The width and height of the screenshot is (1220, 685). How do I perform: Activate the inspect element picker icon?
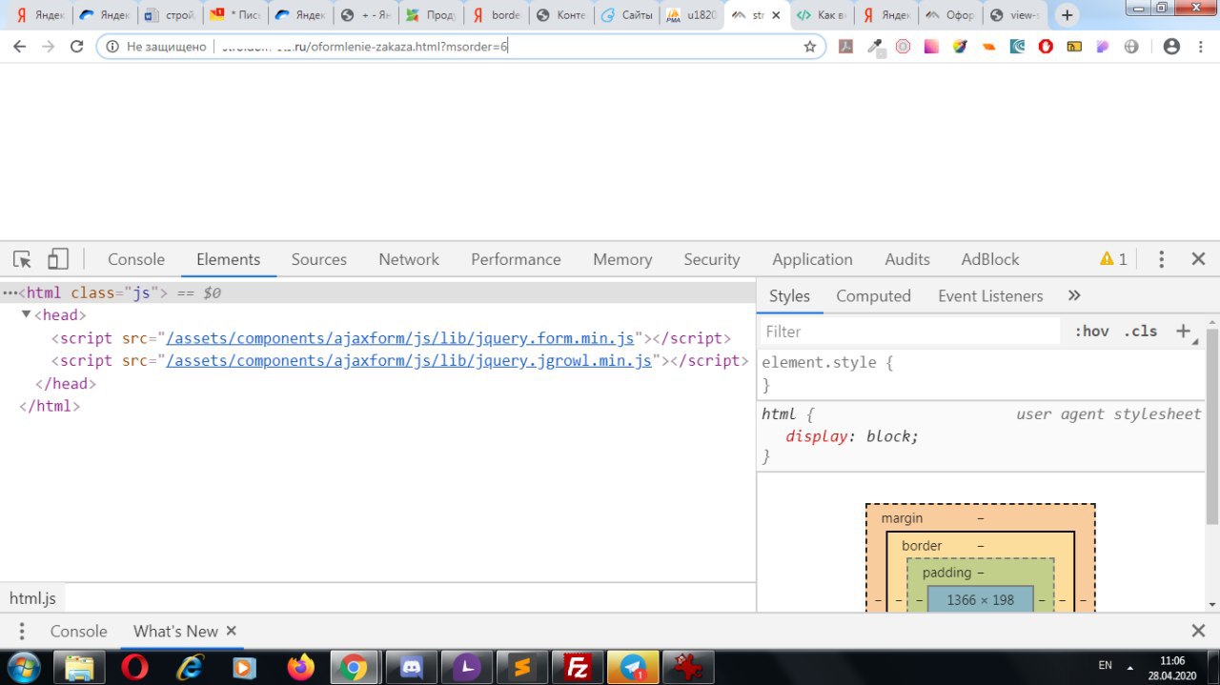click(x=22, y=259)
